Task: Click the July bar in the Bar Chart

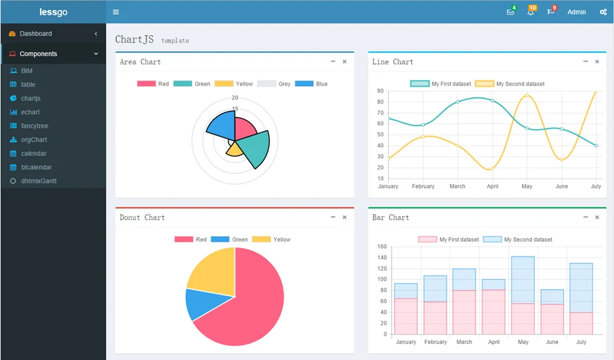Action: click(581, 298)
